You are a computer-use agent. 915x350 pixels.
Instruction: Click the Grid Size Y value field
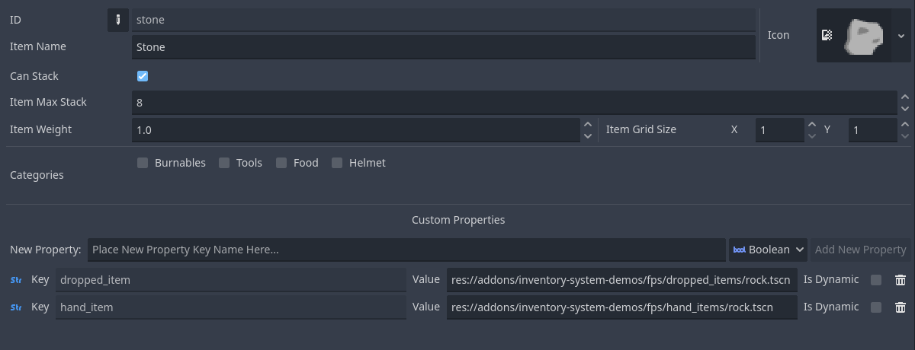pyautogui.click(x=873, y=130)
